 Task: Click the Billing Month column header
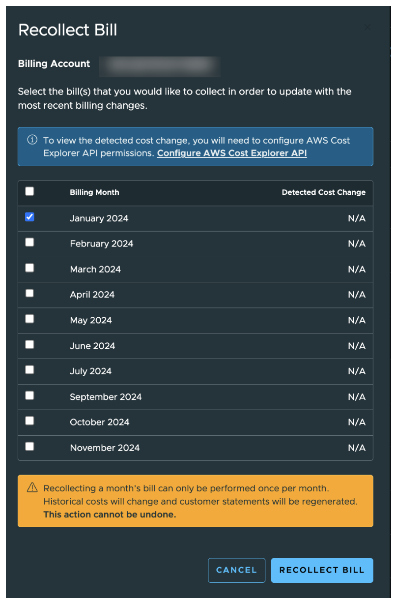94,192
